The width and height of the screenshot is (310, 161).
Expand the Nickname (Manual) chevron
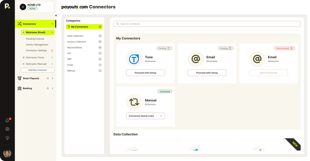point(52,64)
